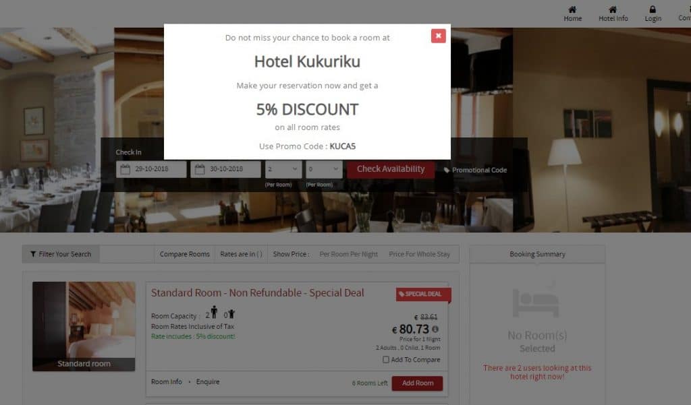Click the price info icon beside 80.73

(x=435, y=329)
